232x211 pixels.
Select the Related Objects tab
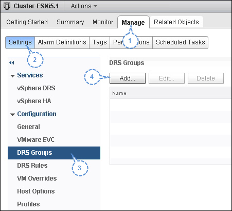tap(176, 22)
